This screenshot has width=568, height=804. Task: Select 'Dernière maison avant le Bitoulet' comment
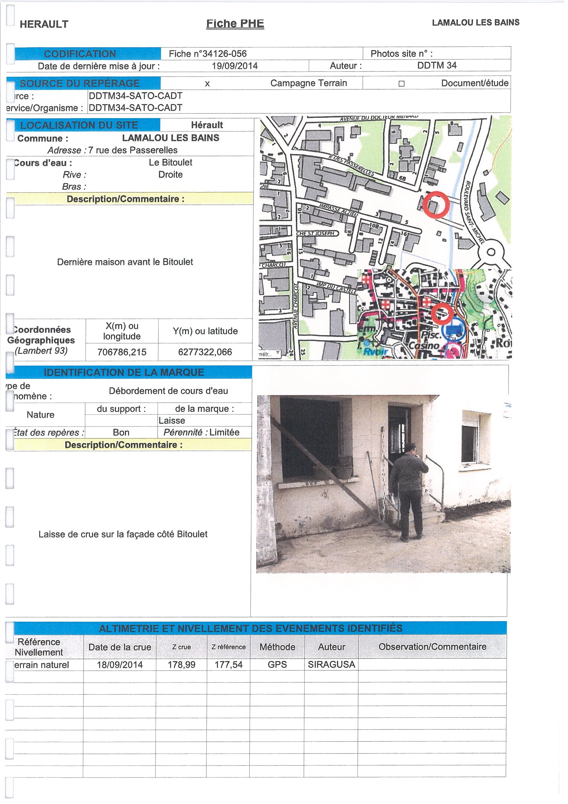(126, 263)
